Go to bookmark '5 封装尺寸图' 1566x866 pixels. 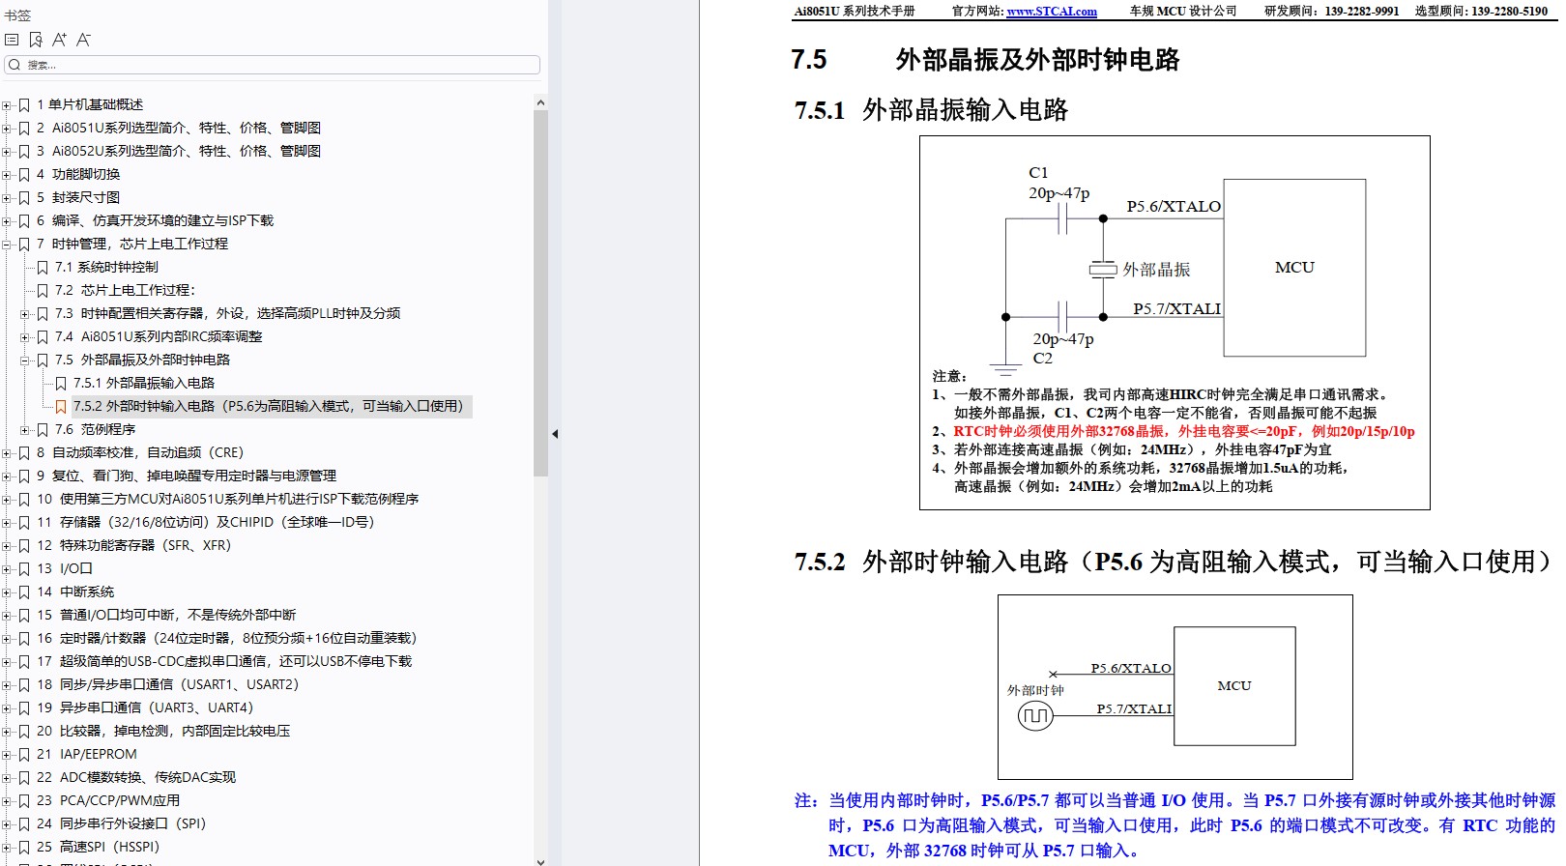click(x=78, y=197)
